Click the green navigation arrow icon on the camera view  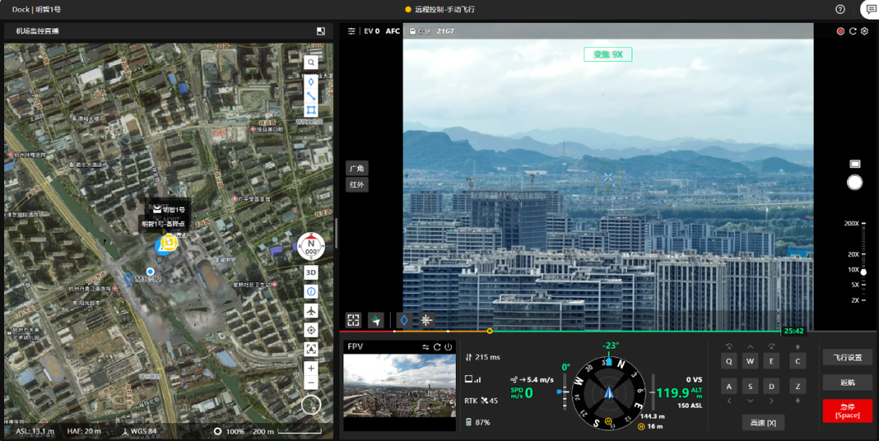[x=375, y=320]
